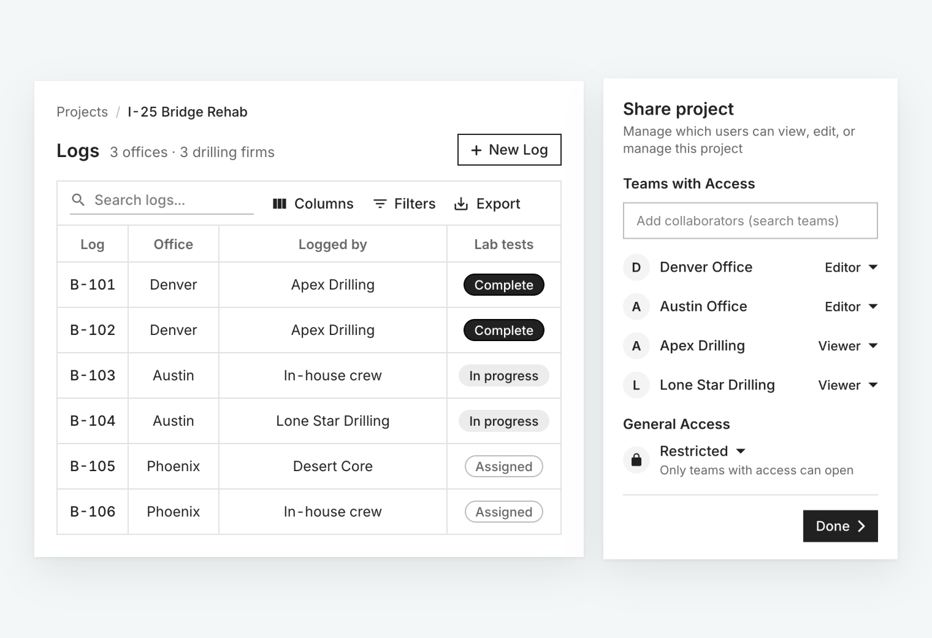Focus the Add collaborators search field
Image resolution: width=932 pixels, height=638 pixels.
(x=751, y=221)
